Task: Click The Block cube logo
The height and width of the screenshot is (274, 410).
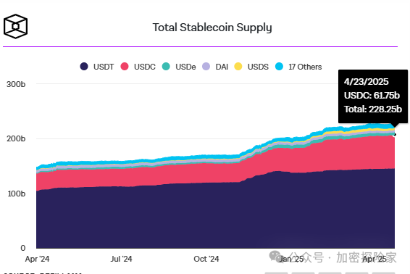Action: pos(15,26)
